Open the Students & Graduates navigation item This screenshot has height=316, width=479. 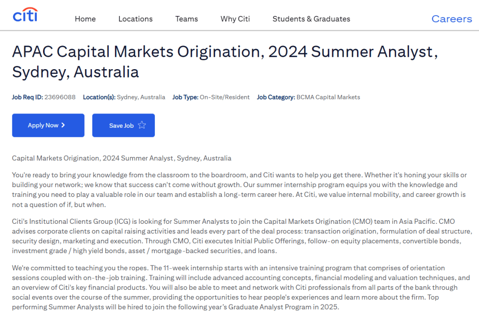[311, 19]
